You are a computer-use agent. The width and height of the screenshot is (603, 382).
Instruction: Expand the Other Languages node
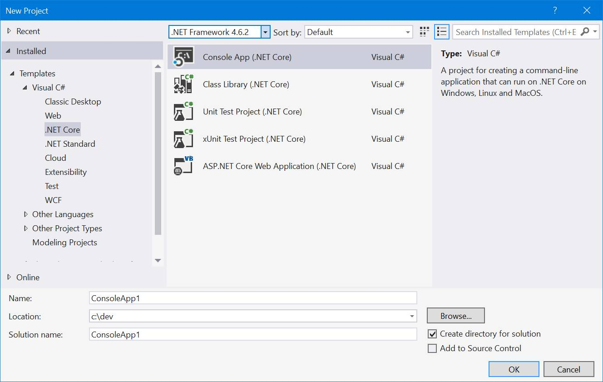(26, 214)
